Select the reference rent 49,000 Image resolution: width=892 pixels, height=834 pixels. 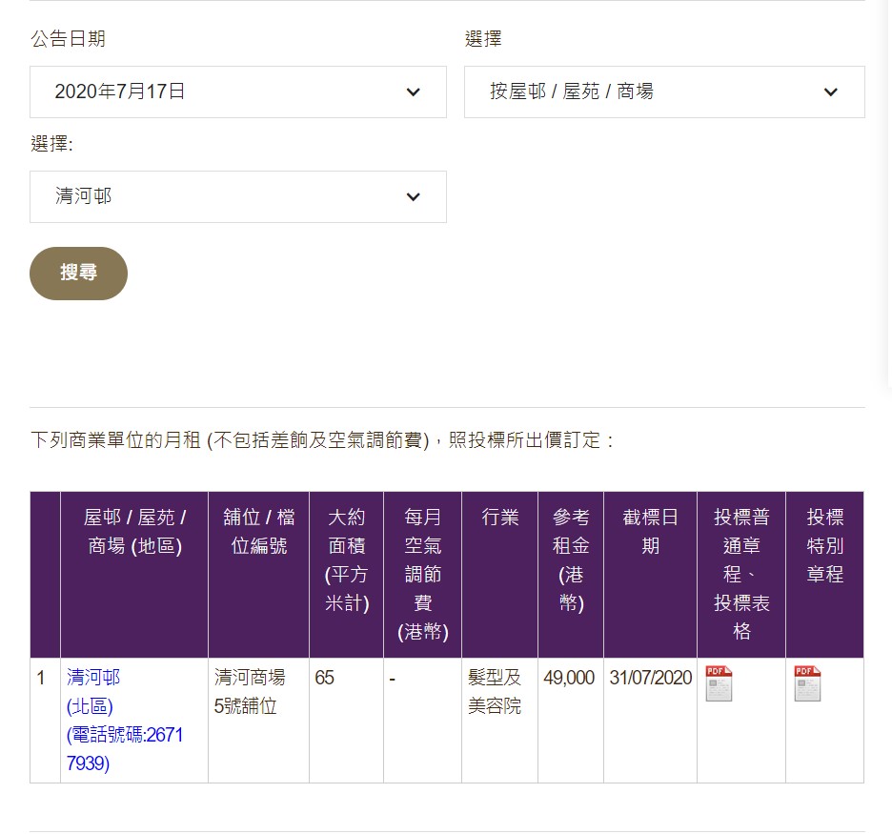(x=569, y=678)
